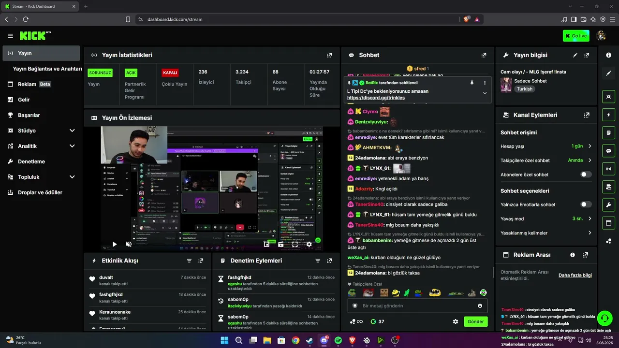Open Denetleme sidebar item

(41, 161)
